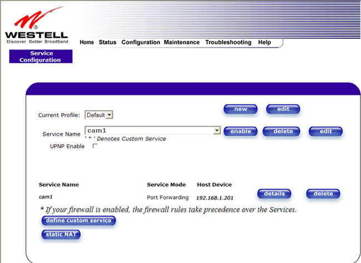
Task: Open the Status menu
Action: point(108,42)
